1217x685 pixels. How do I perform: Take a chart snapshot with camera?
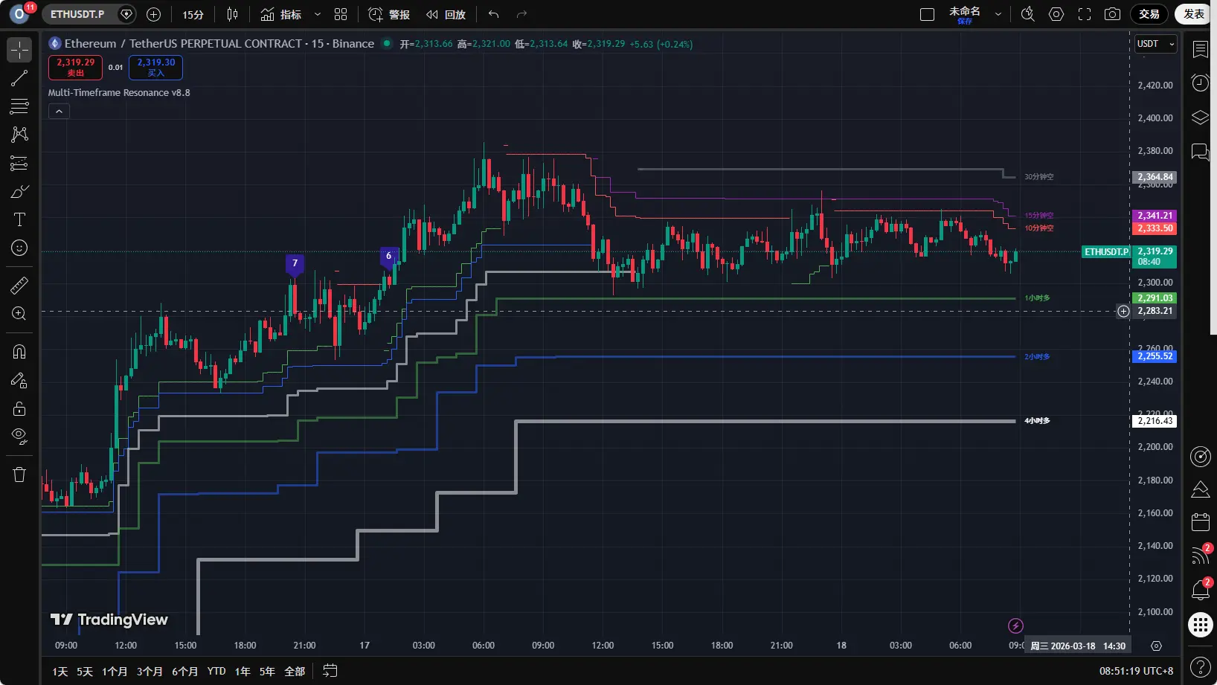pos(1113,14)
